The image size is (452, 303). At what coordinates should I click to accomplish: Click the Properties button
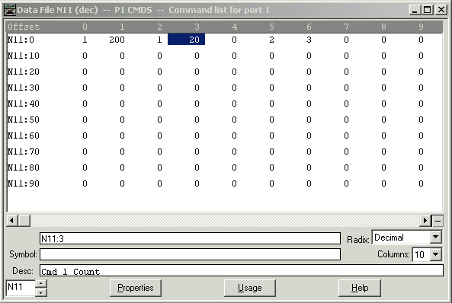[136, 288]
